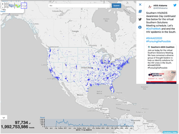Reset the map view under zoom controls

(3, 11)
